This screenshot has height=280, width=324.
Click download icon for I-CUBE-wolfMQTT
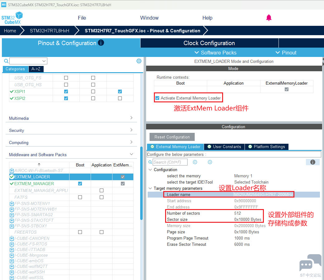pos(12,266)
